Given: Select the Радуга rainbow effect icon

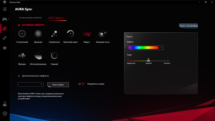Looking at the screenshot, I should 87,34.
